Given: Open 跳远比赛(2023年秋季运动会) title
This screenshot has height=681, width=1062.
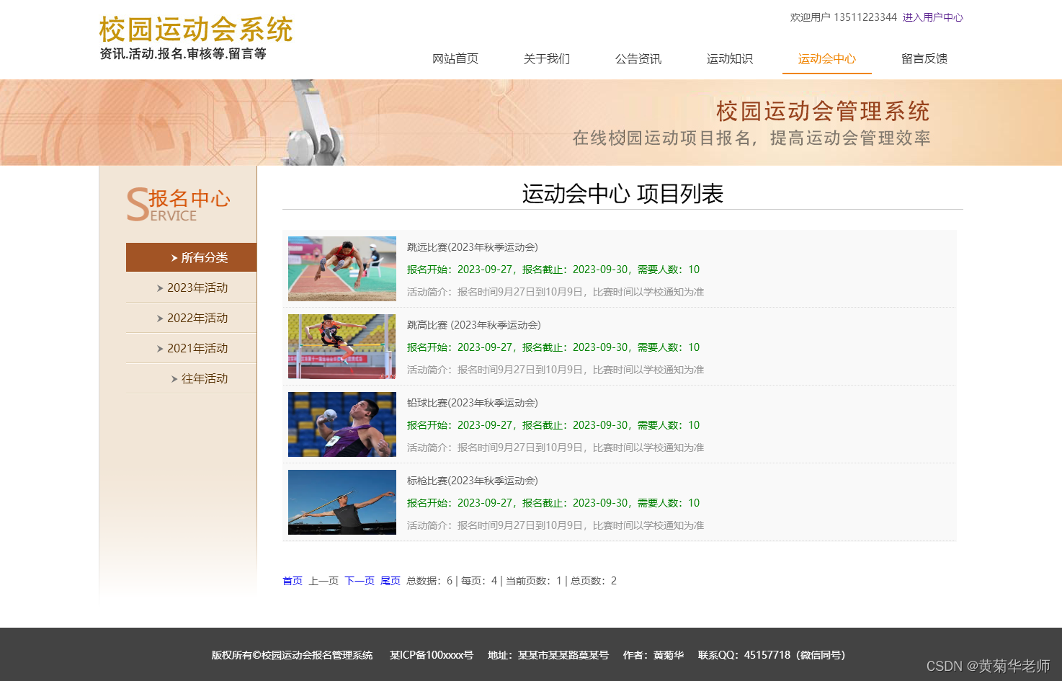Looking at the screenshot, I should 473,247.
